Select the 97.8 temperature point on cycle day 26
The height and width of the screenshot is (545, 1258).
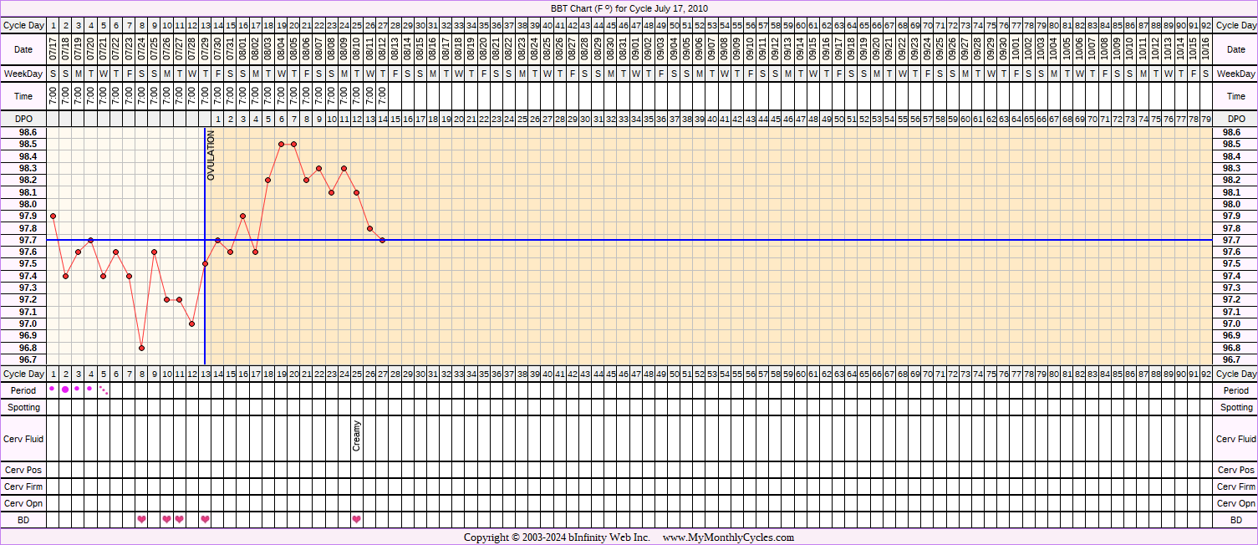point(369,228)
